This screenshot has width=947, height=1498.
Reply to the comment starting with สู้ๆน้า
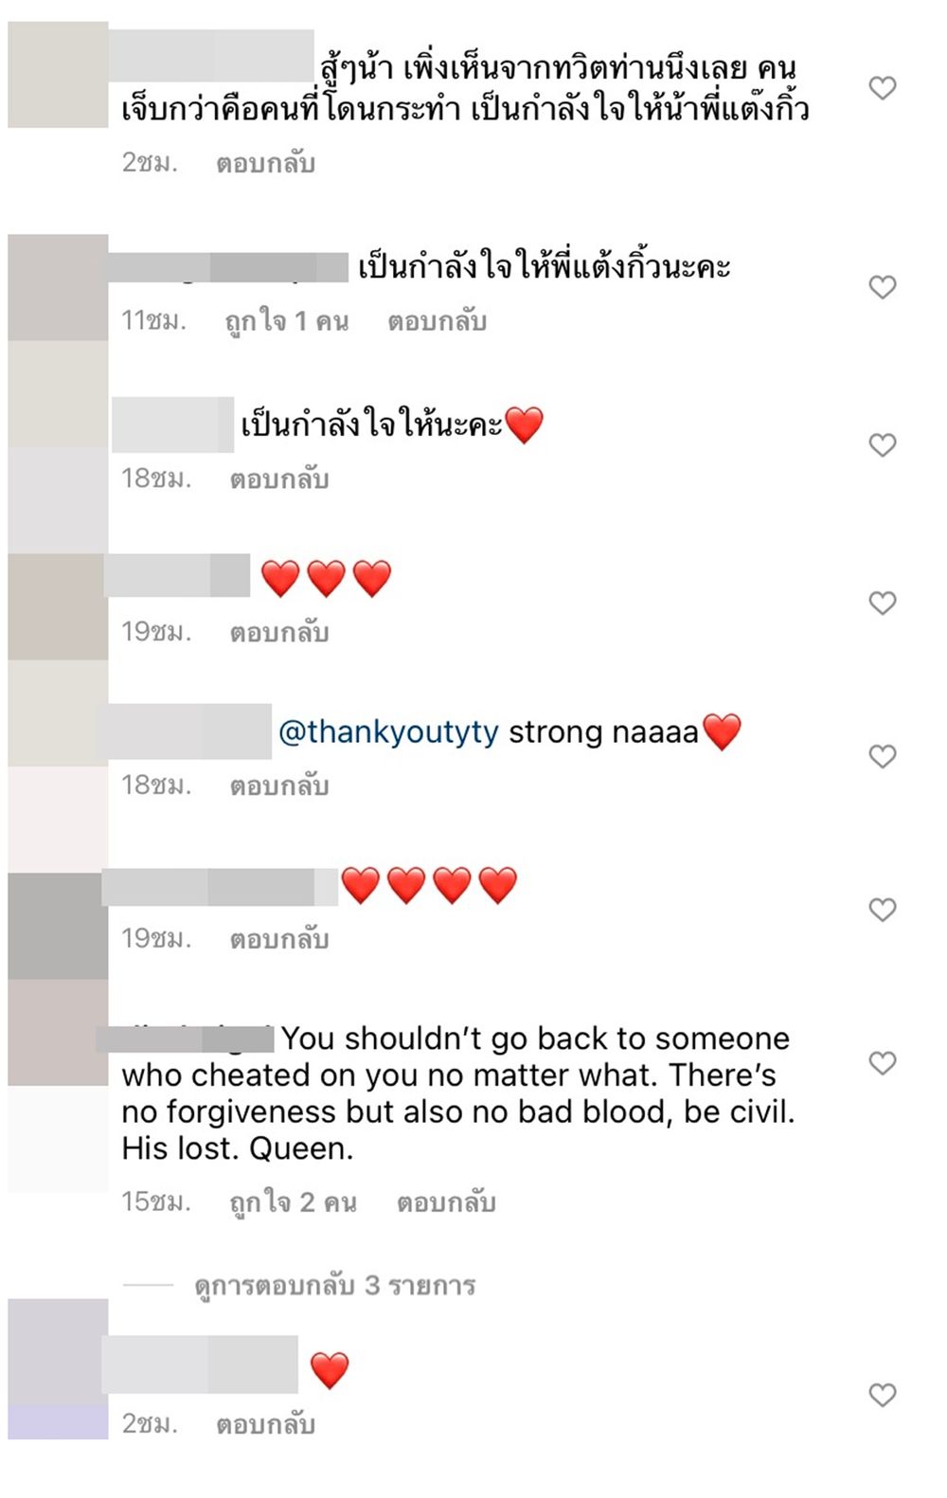[265, 163]
